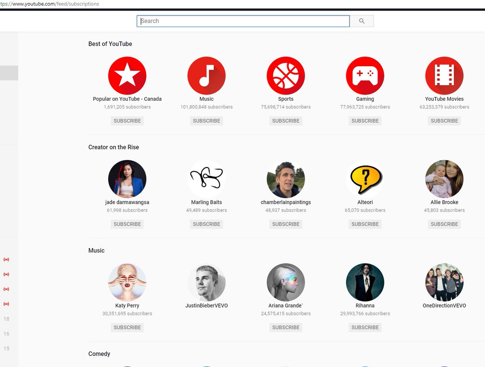Image resolution: width=485 pixels, height=367 pixels.
Task: Subscribe to the Sports channel
Action: tap(286, 121)
